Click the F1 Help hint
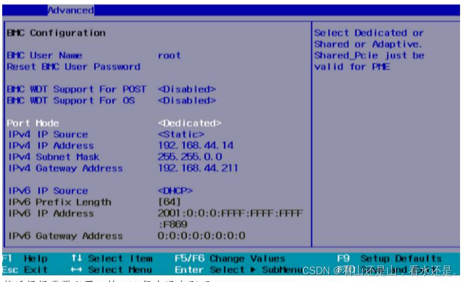Screen dimensions: 465x282 pos(25,258)
